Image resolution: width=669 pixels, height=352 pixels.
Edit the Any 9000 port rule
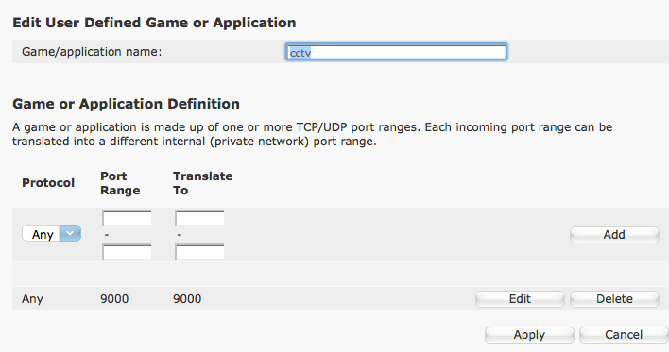pyautogui.click(x=520, y=299)
